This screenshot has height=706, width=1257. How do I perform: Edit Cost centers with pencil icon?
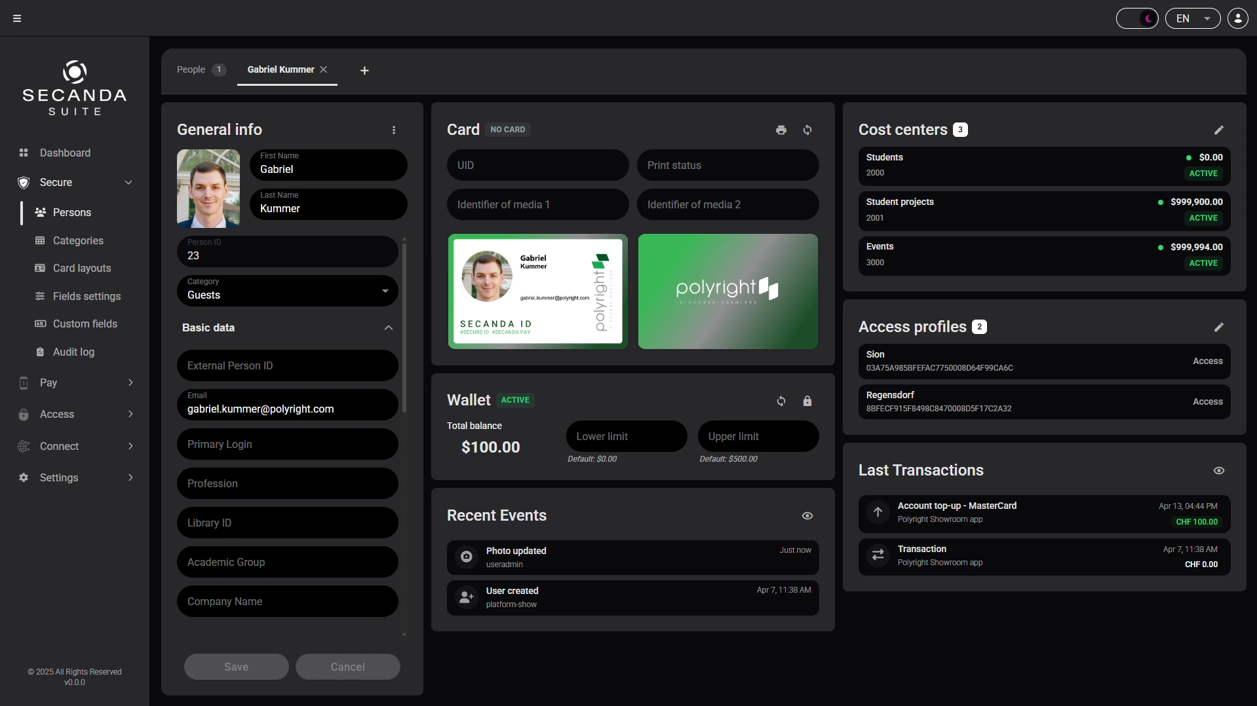1218,130
